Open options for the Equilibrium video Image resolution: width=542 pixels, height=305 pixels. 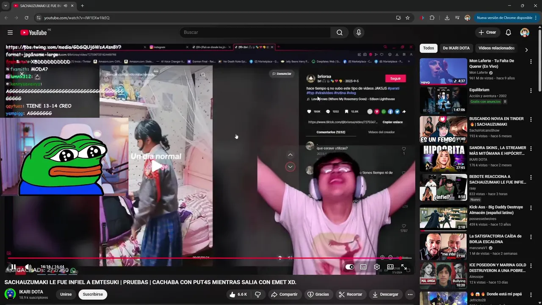pos(531,91)
